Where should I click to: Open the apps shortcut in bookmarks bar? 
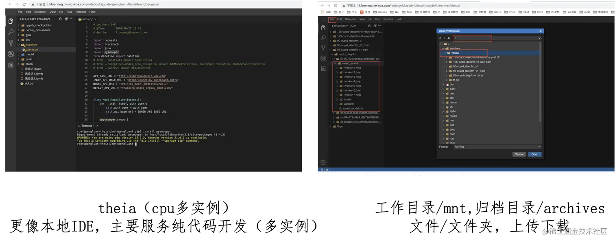326,12
